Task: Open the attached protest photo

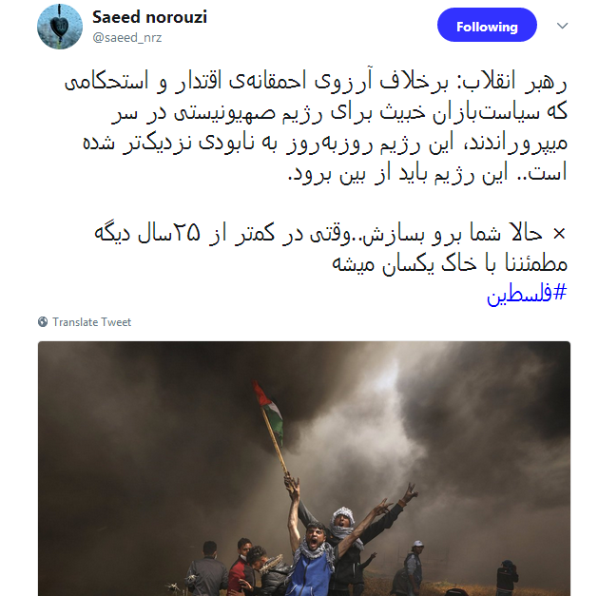Action: coord(304,469)
